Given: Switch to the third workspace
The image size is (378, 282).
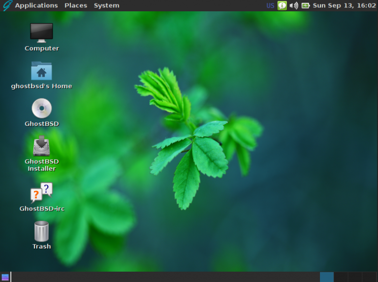Looking at the screenshot, I should [x=355, y=277].
